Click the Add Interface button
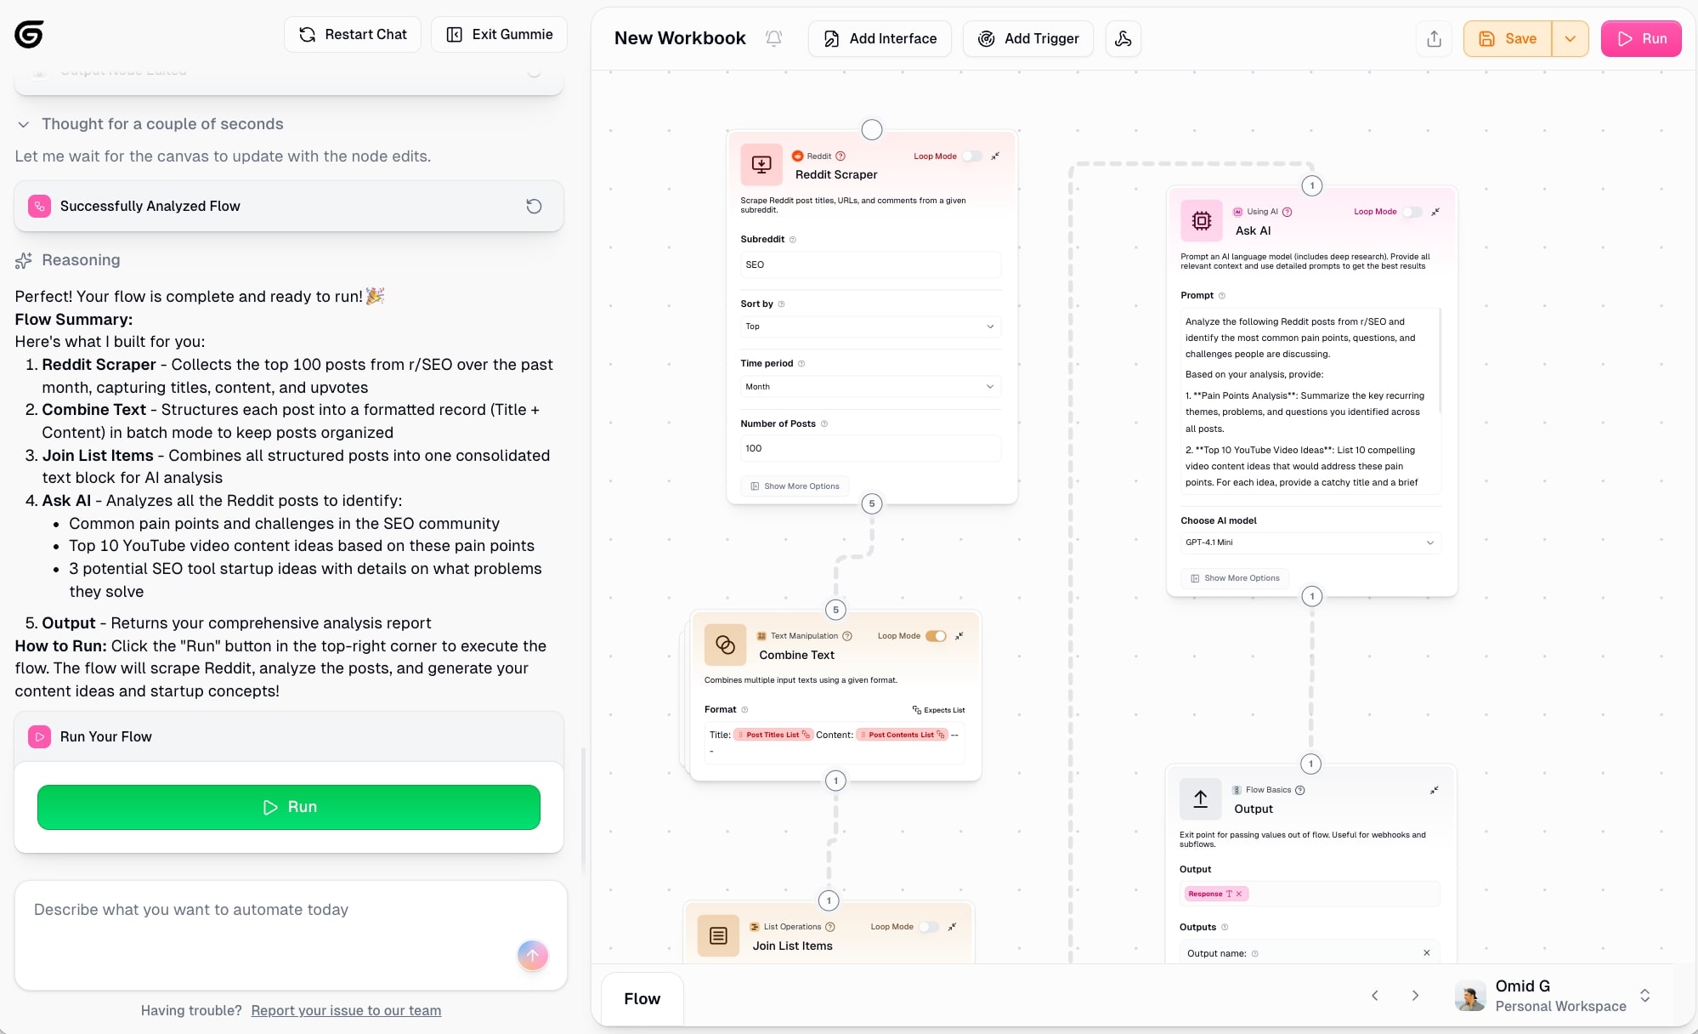 (x=880, y=38)
